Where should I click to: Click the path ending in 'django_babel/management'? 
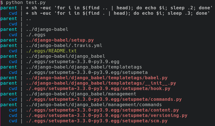point(81,94)
